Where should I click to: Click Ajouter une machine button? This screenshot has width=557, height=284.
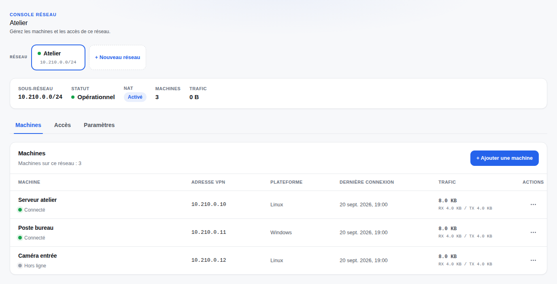point(504,158)
